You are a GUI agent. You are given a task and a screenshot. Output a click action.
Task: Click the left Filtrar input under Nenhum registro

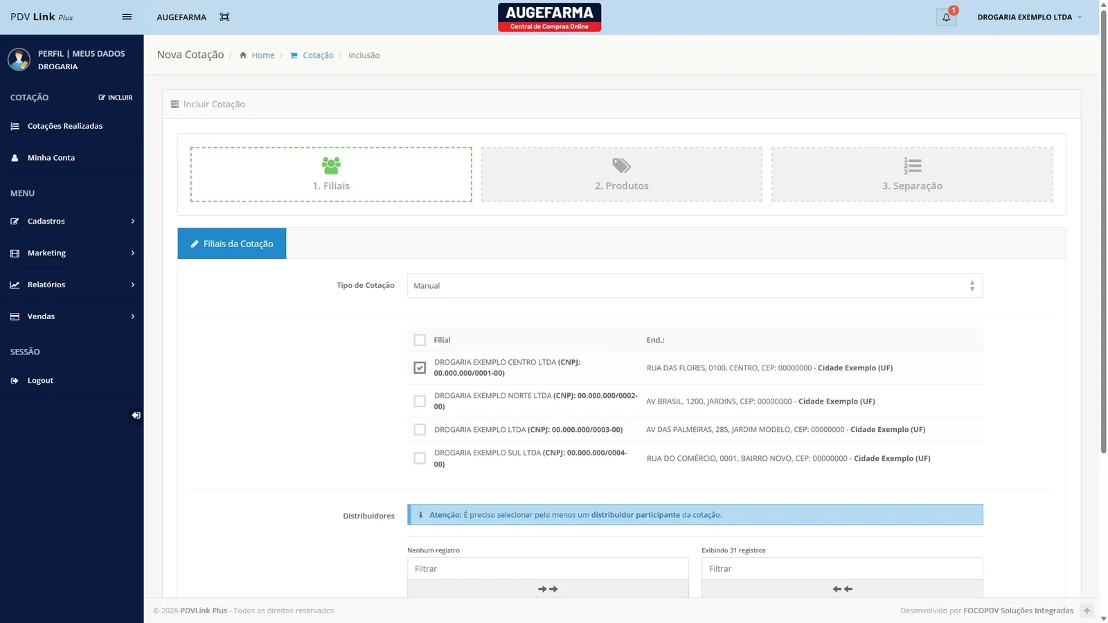(548, 569)
